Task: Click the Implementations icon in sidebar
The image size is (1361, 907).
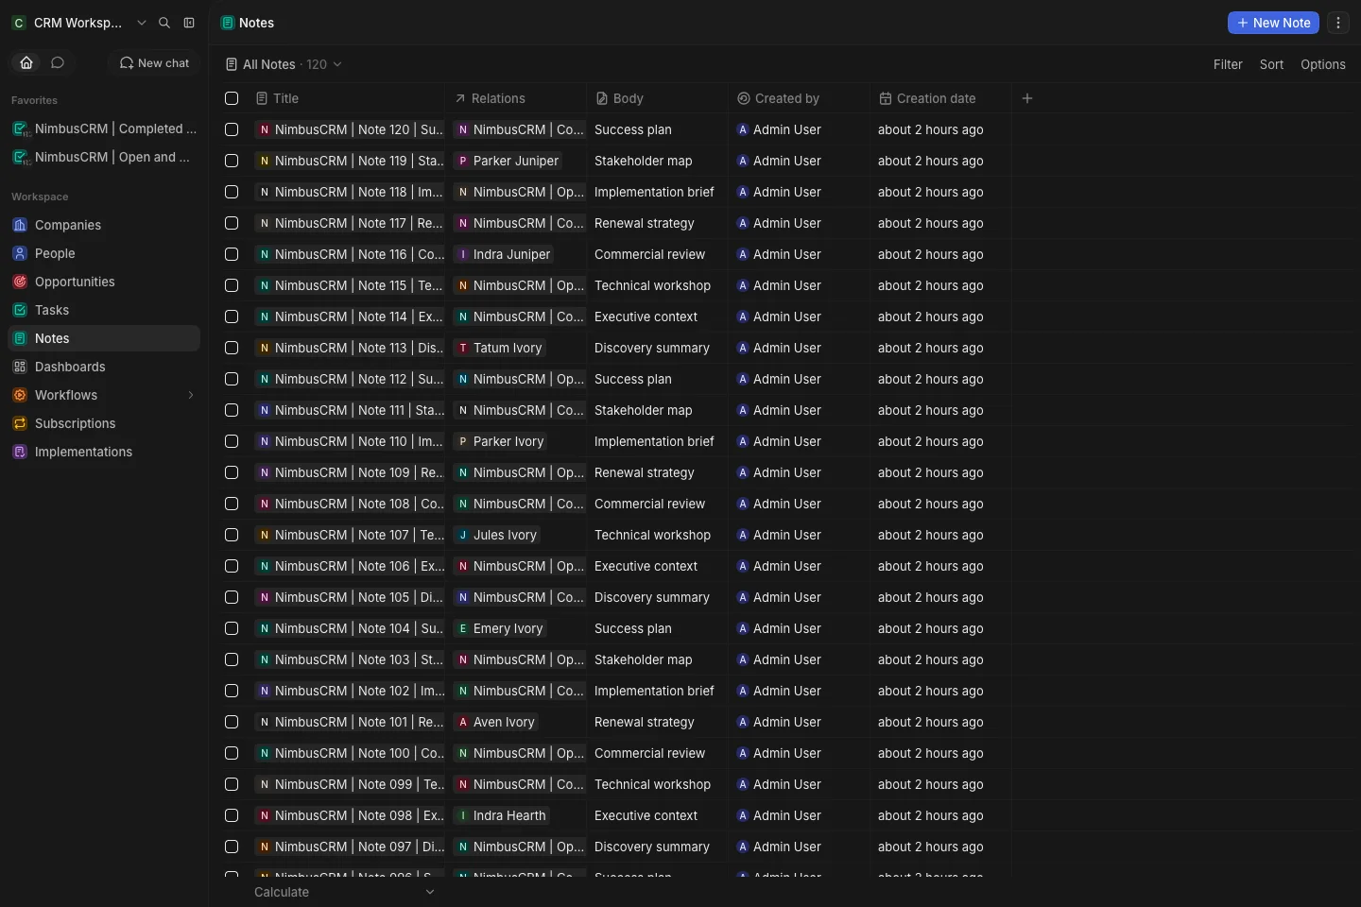Action: pos(20,452)
